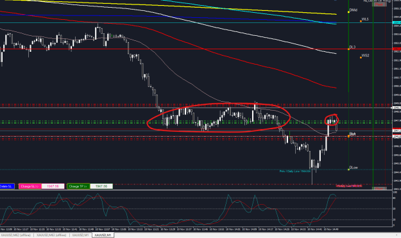Click the 10 Nov 13:13 time axis label
Viewport: 401px width, 238px height.
click(136, 229)
